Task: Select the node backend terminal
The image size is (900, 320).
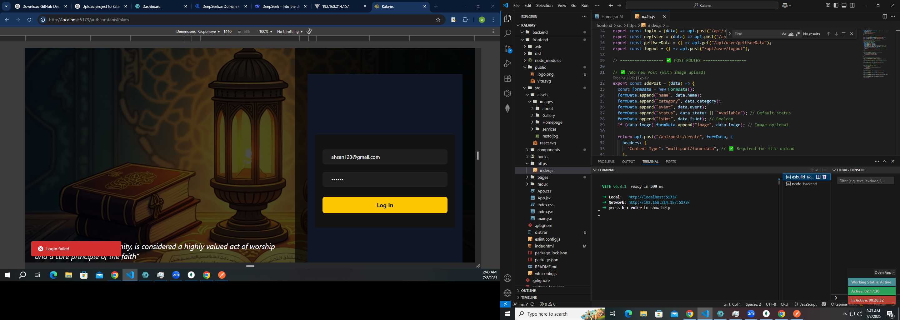Action: click(806, 184)
